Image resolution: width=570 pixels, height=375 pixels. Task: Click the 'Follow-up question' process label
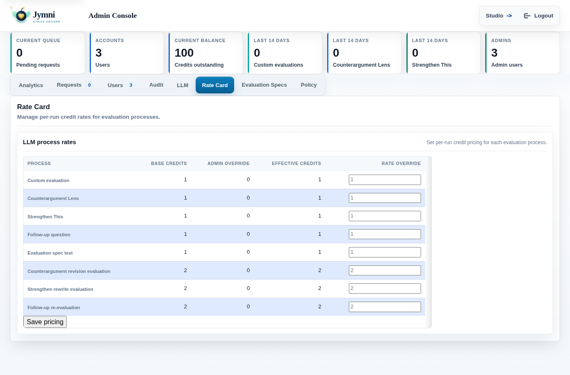[x=49, y=235]
